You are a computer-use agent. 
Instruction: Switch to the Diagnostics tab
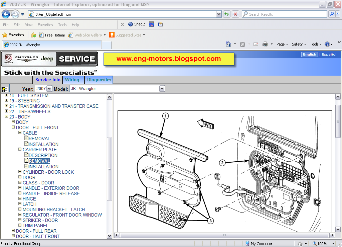99,80
